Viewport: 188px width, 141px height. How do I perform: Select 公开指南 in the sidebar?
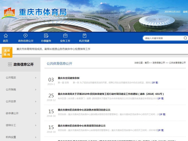[11, 90]
